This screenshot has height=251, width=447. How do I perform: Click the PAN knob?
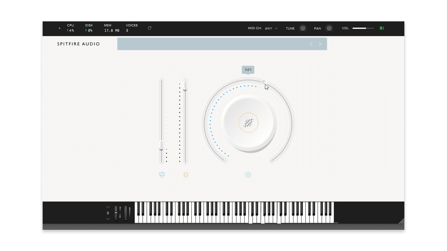point(329,28)
